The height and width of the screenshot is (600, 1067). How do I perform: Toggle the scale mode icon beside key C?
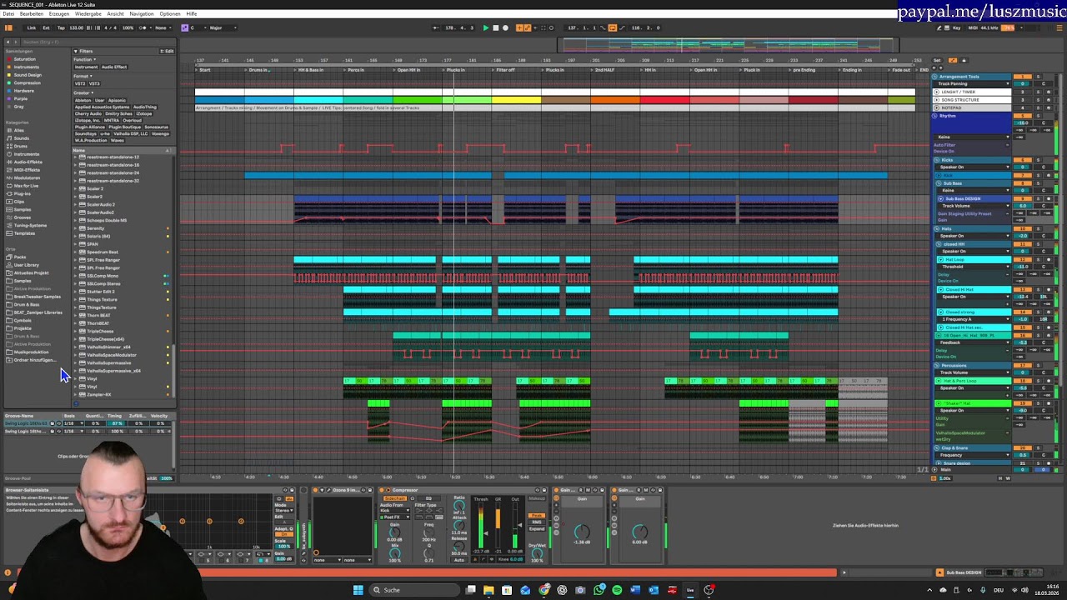pyautogui.click(x=185, y=27)
